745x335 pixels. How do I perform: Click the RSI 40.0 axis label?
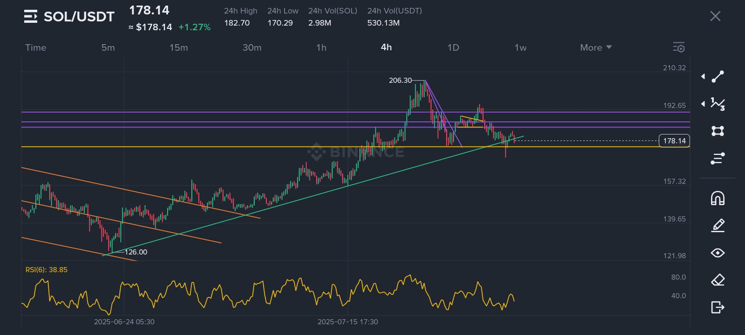(678, 296)
